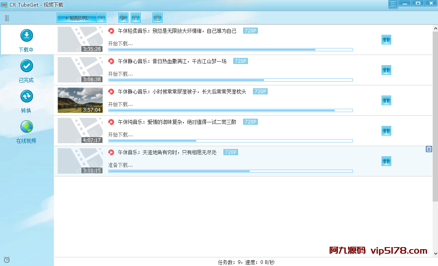
Task: Click the thumbnail with duration 4:07:17
Action: pos(80,131)
